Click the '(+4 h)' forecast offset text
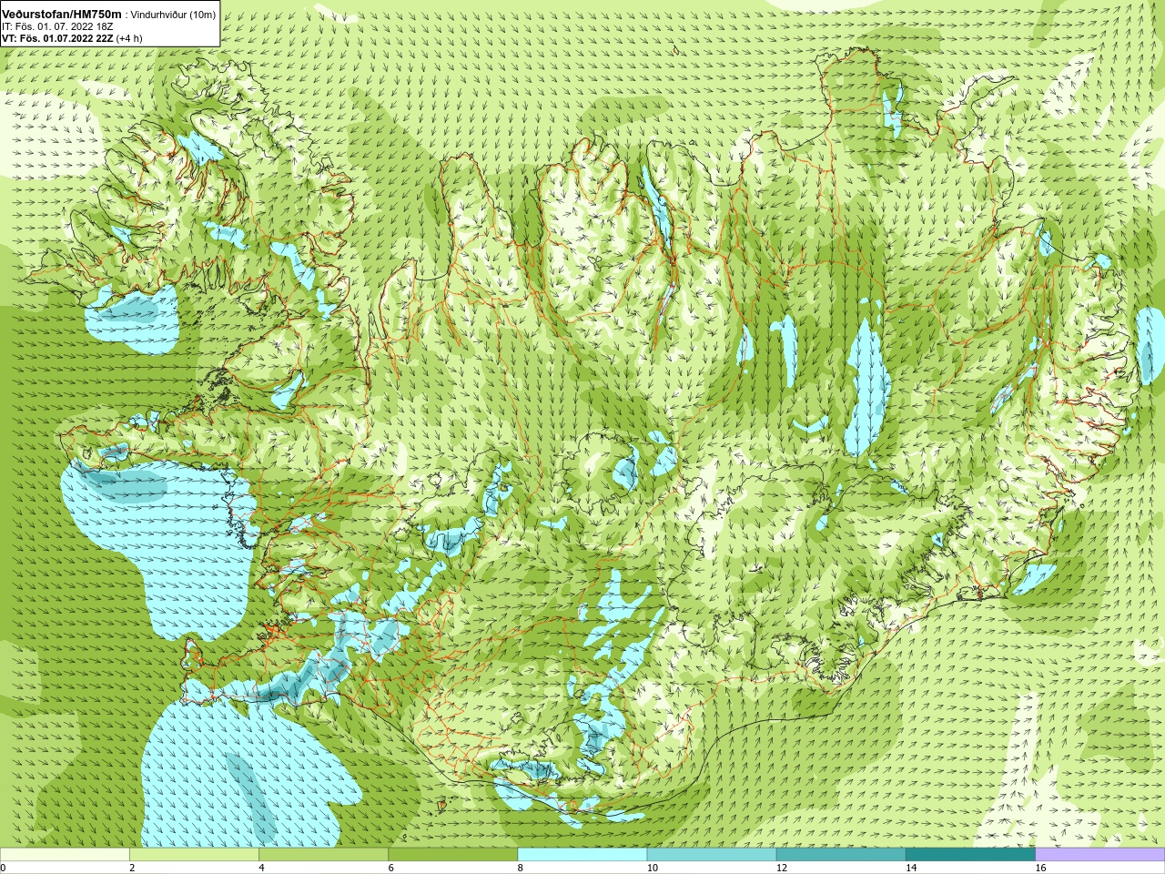The width and height of the screenshot is (1165, 874). (x=129, y=39)
